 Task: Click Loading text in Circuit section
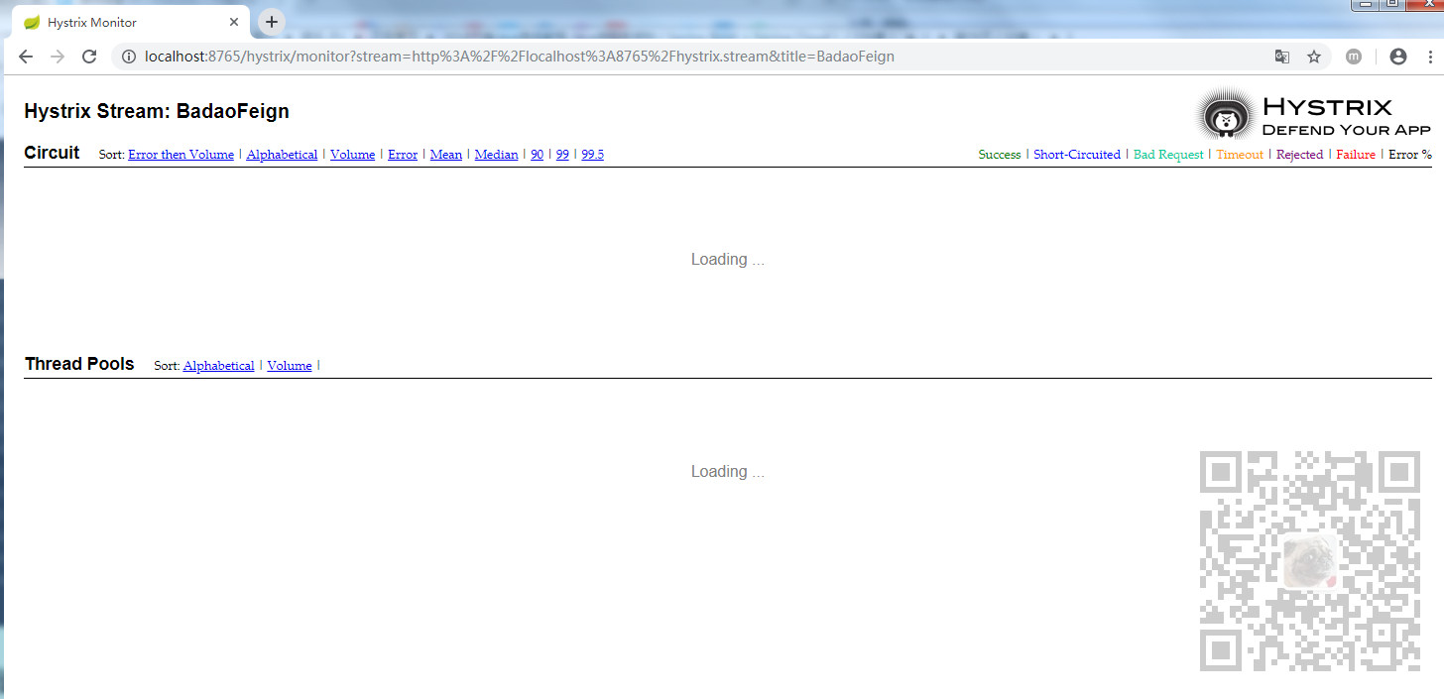[727, 260]
